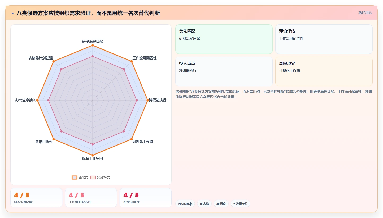This screenshot has height=218, width=383.
Task: Click the 表格 chip
Action: (204, 204)
